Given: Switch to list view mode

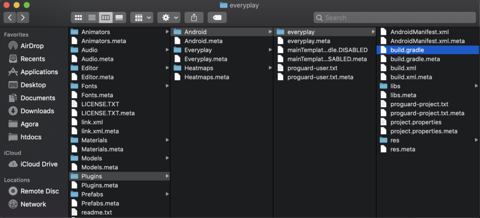Looking at the screenshot, I should (x=92, y=18).
